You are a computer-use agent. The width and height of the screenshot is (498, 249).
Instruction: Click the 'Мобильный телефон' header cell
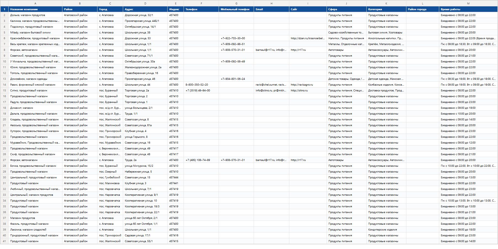[236, 9]
